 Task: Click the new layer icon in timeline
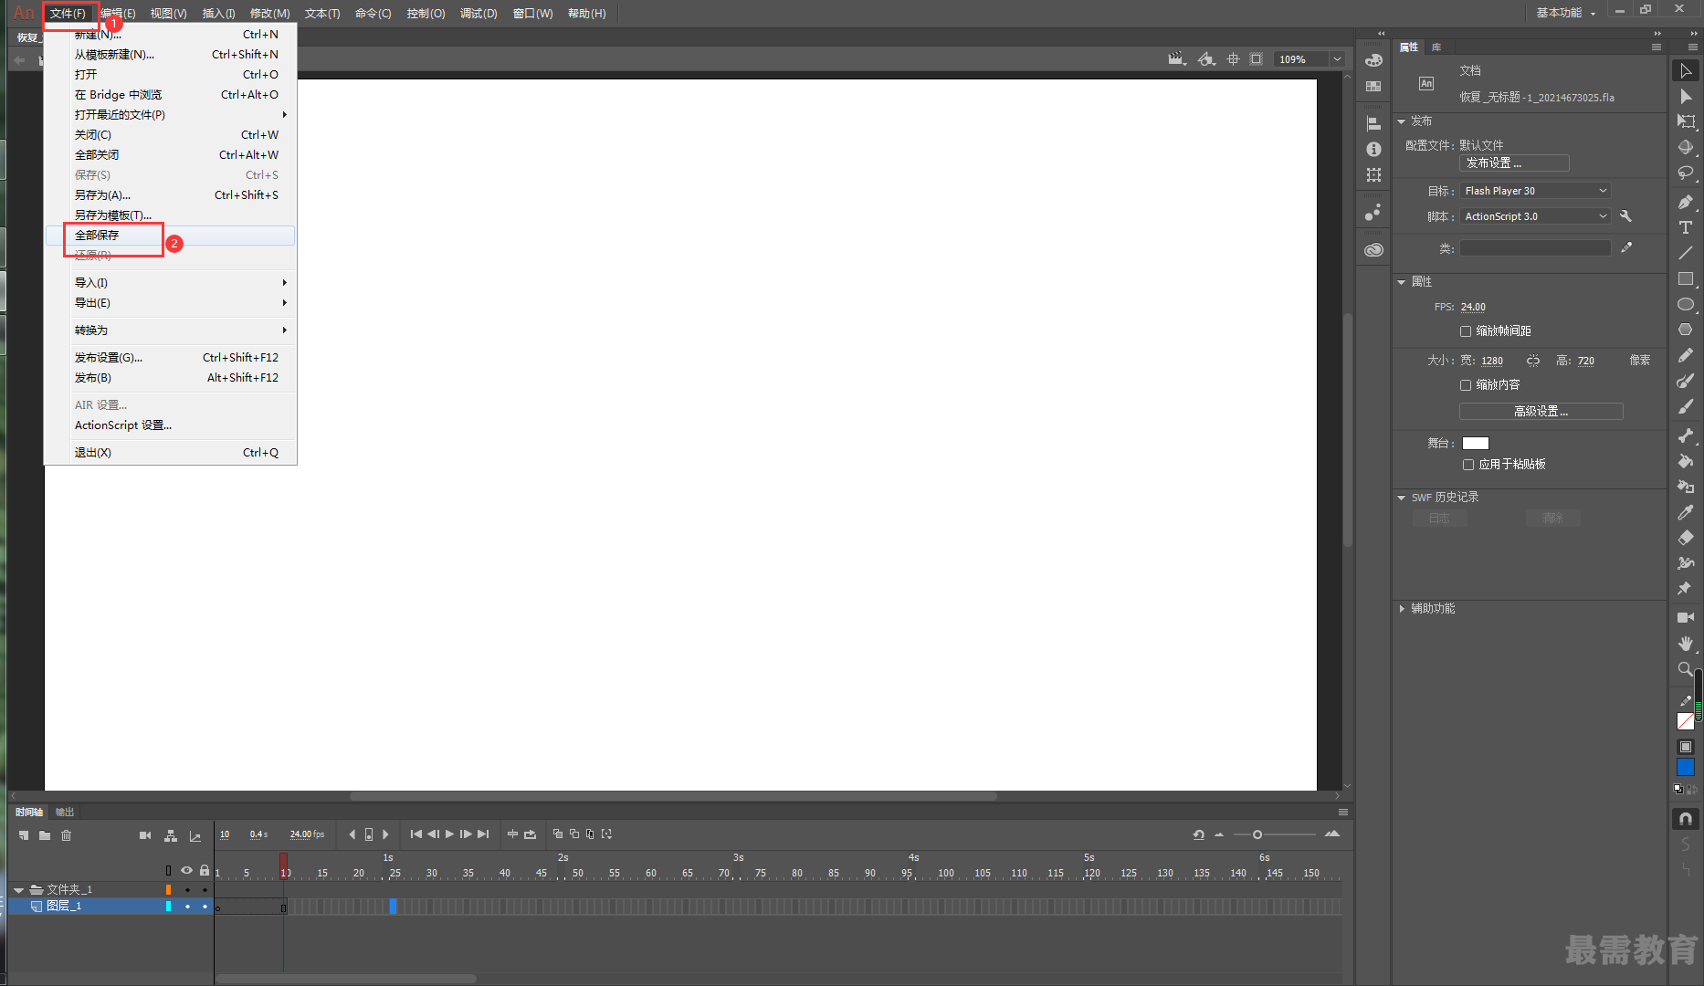point(24,835)
